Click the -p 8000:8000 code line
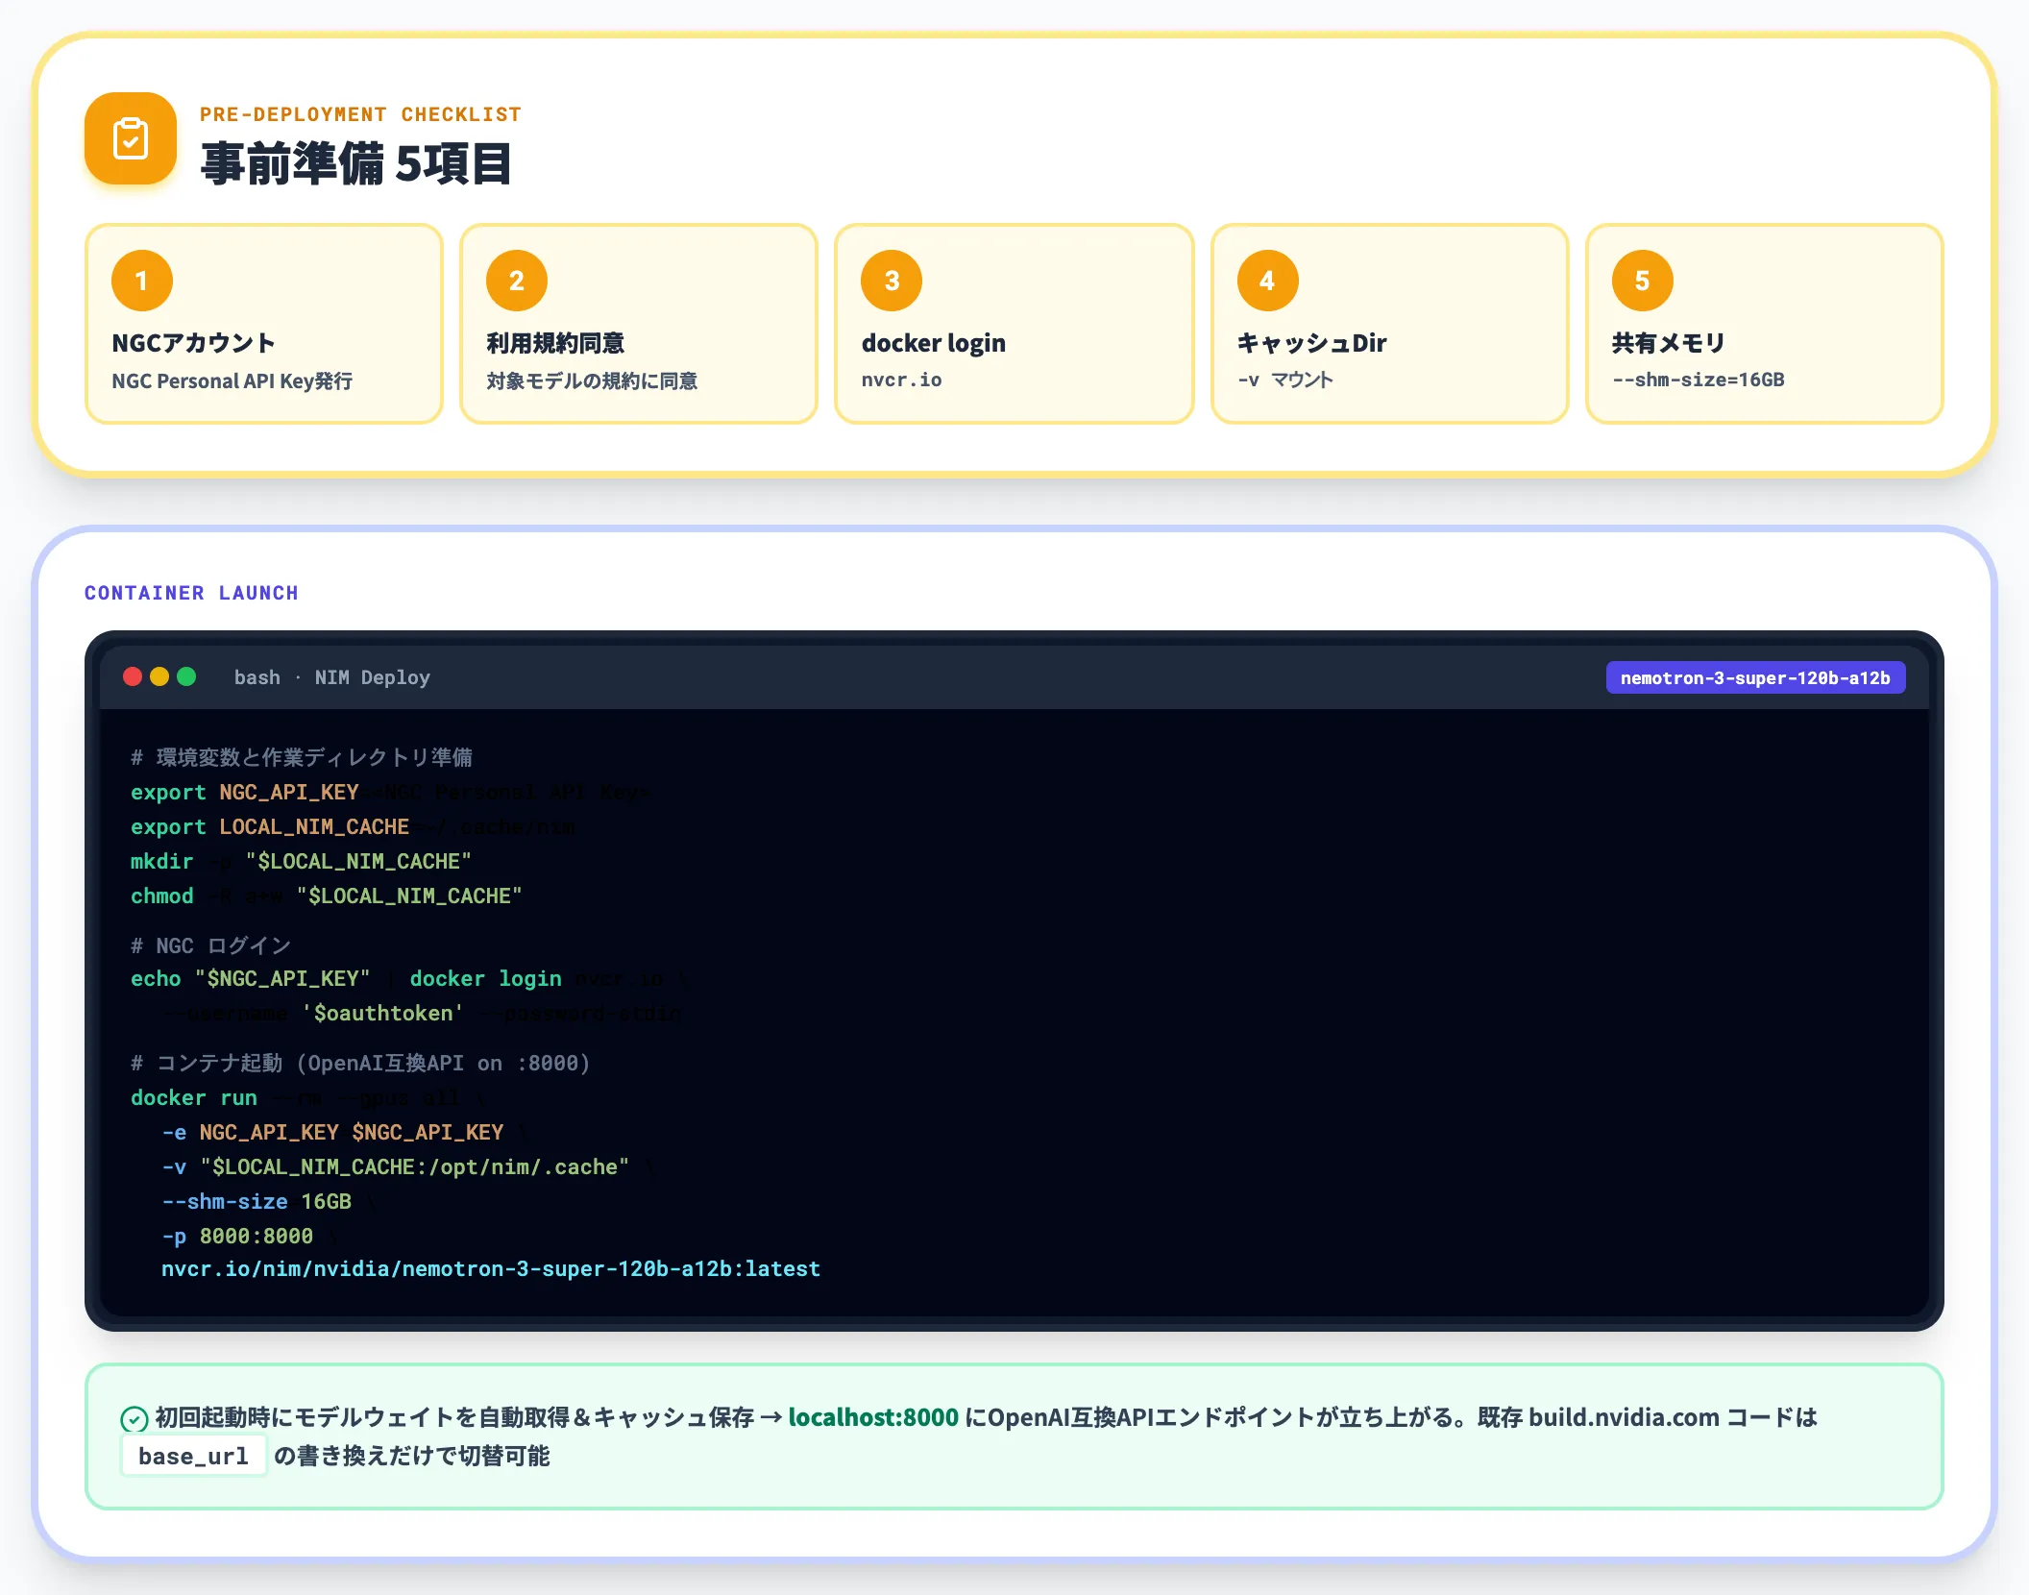 [x=250, y=1236]
